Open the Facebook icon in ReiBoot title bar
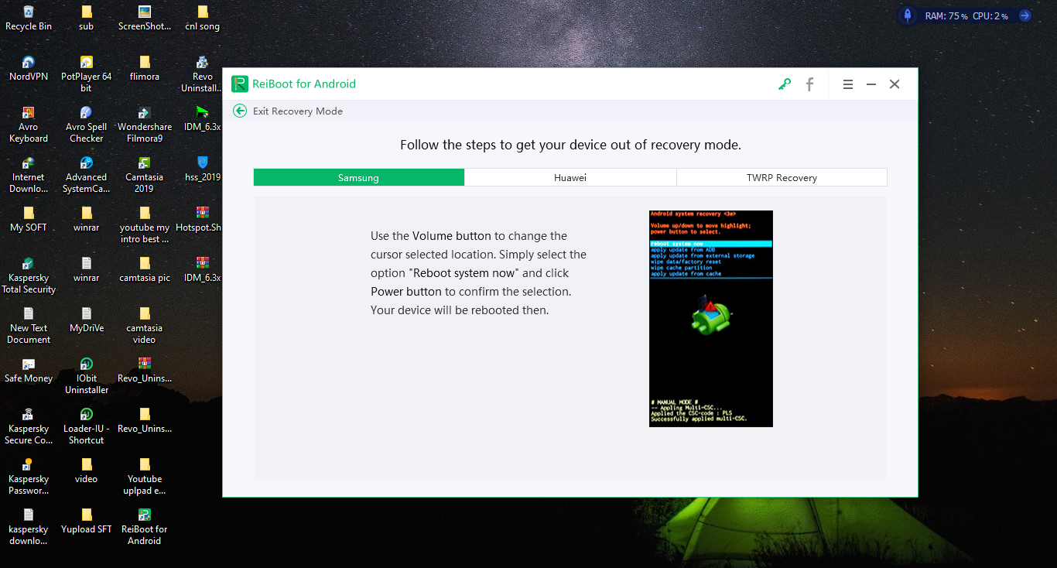Viewport: 1057px width, 568px height. 809,84
